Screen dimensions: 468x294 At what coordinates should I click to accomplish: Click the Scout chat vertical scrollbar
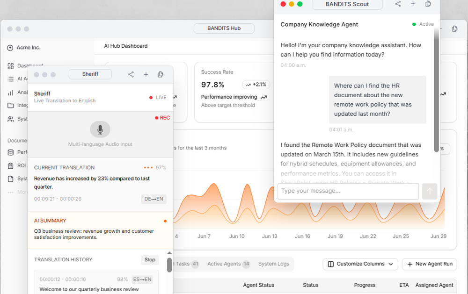436,89
